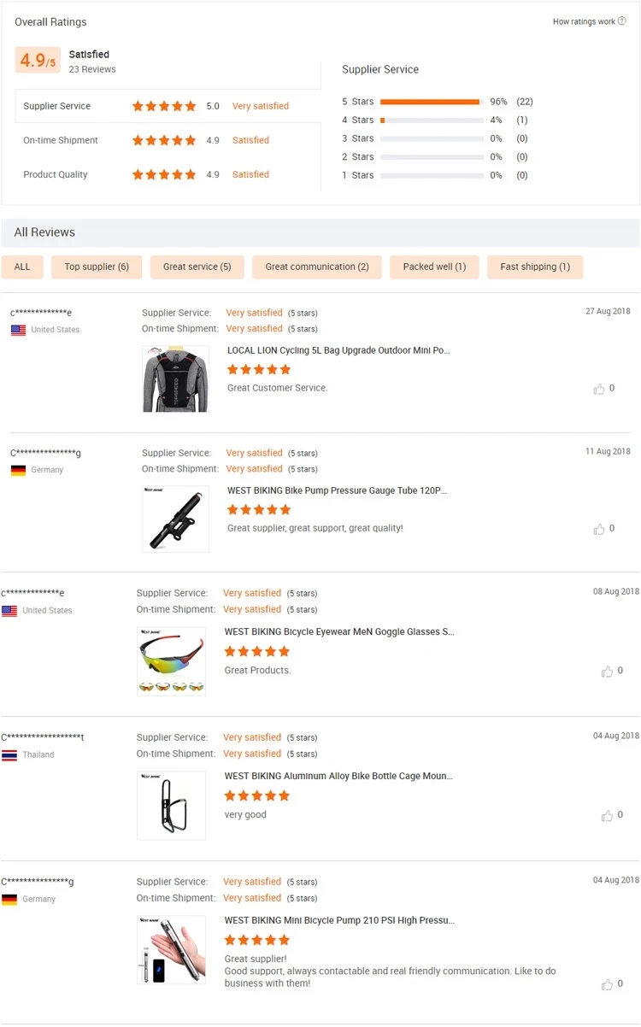The width and height of the screenshot is (641, 1027).
Task: Select Fast shipping (1) filter
Action: pos(535,267)
